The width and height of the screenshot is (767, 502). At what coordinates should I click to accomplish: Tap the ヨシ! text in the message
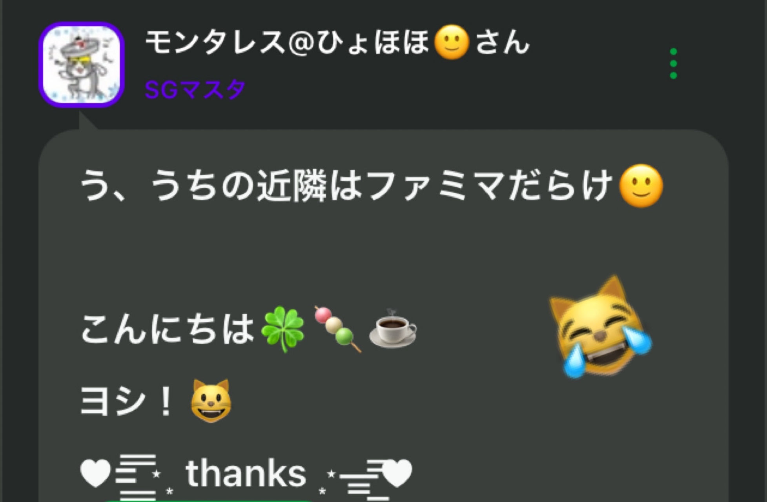[x=127, y=401]
